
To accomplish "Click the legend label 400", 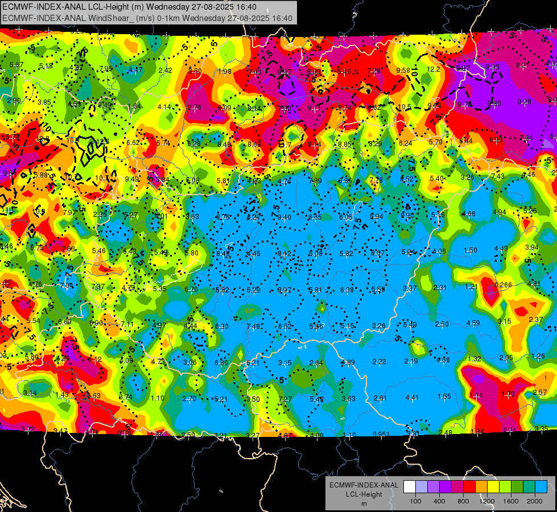I will (439, 501).
